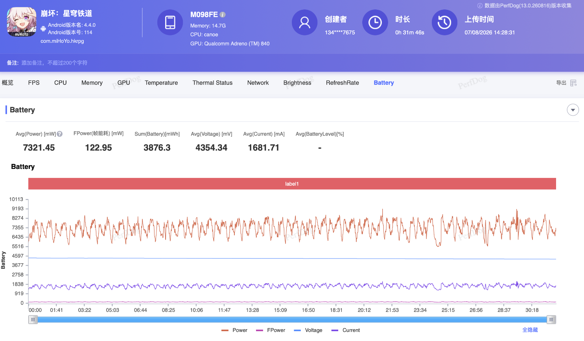Open the 概览 overview tab
This screenshot has width=584, height=341.
[7, 83]
